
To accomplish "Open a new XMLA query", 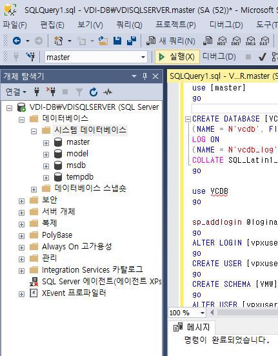I will (250, 41).
